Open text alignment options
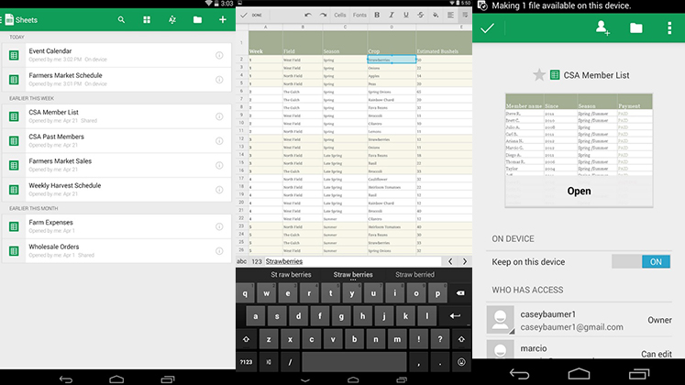Screen dimensions: 685x385 click(x=450, y=15)
